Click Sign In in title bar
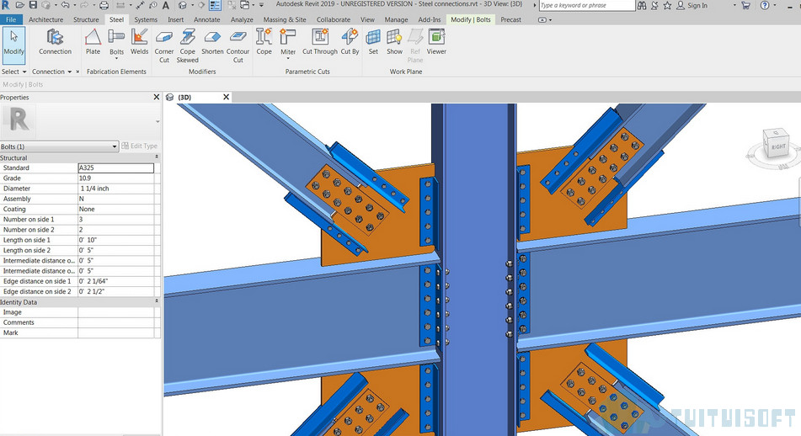The height and width of the screenshot is (436, 801). coord(697,6)
